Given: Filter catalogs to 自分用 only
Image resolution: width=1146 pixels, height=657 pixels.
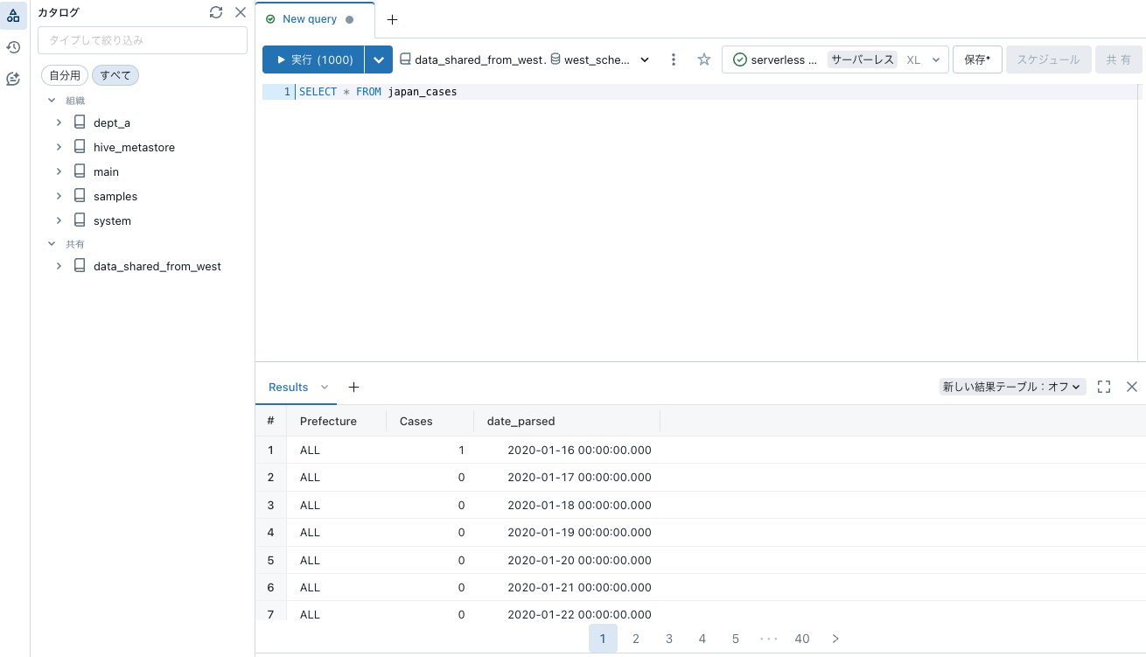Looking at the screenshot, I should (64, 75).
